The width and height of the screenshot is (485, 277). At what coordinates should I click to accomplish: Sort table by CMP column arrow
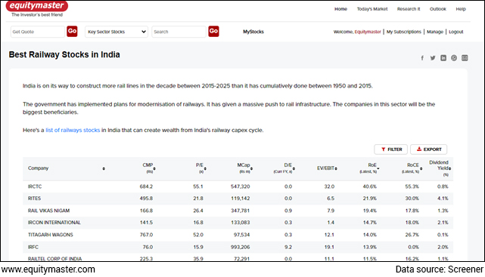(x=154, y=168)
